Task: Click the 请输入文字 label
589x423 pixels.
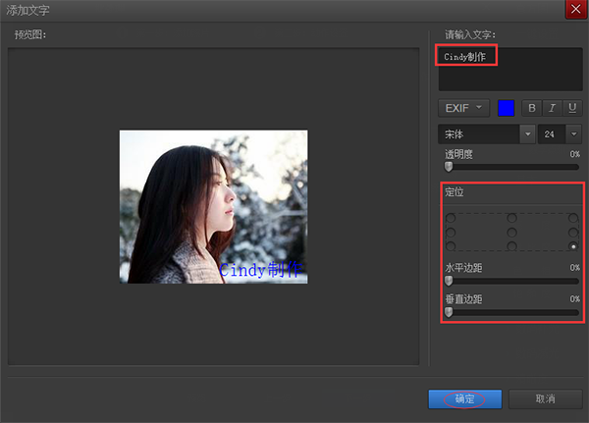Action: pos(470,34)
